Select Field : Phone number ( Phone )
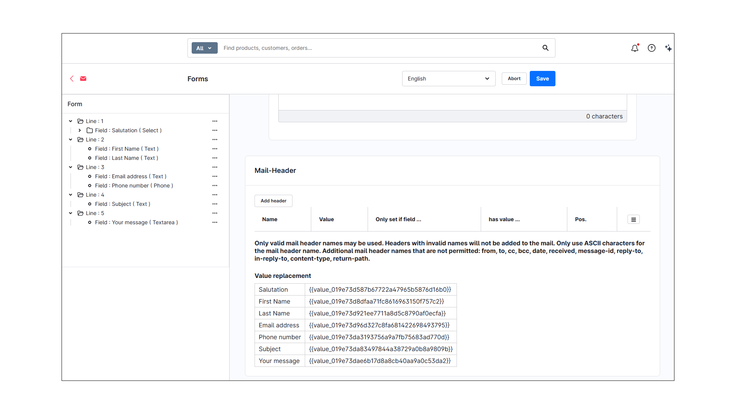Screen dimensions: 736x414 point(134,186)
